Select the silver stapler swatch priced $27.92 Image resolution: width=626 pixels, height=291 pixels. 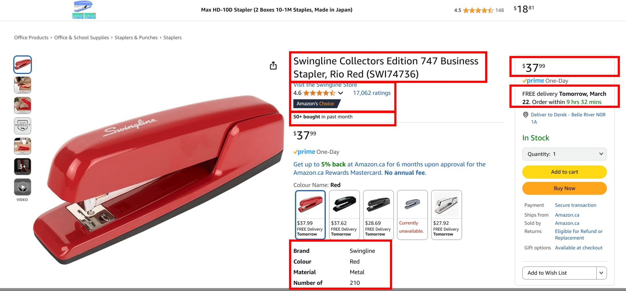tap(446, 215)
